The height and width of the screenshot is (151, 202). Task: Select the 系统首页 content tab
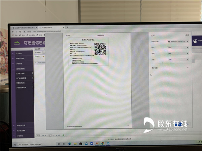pos(38,49)
